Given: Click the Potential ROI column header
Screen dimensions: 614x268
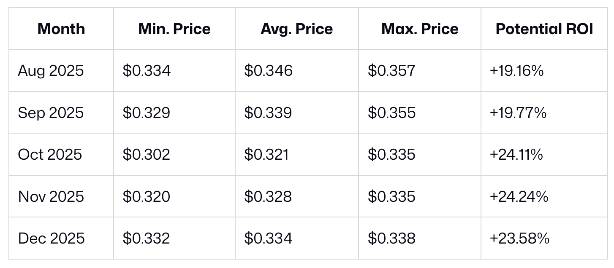Looking at the screenshot, I should [x=544, y=29].
